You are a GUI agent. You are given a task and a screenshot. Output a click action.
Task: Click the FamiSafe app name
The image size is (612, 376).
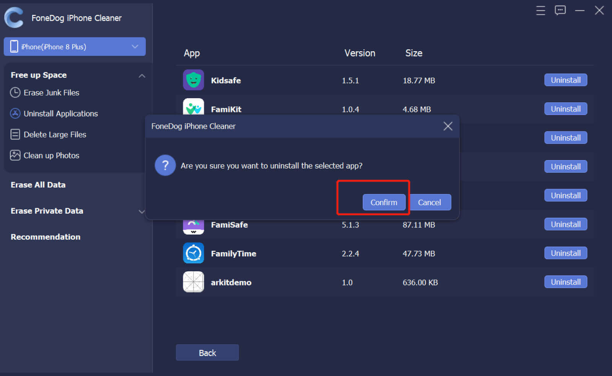tap(229, 225)
